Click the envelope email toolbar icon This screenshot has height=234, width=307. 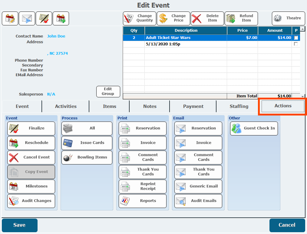27,18
